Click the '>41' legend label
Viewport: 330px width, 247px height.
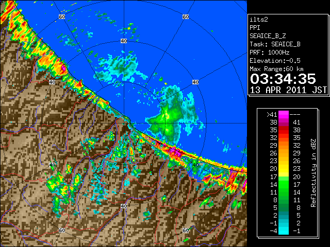272,114
